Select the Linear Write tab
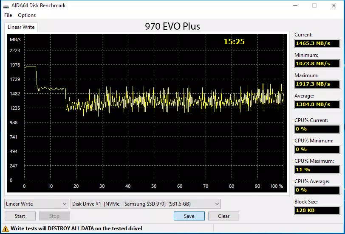This screenshot has width=345, height=234. (x=21, y=27)
